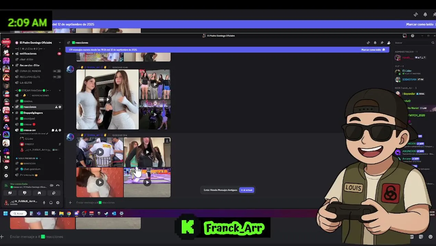Open chat bubble of STREAM OFF channel

pos(53,130)
